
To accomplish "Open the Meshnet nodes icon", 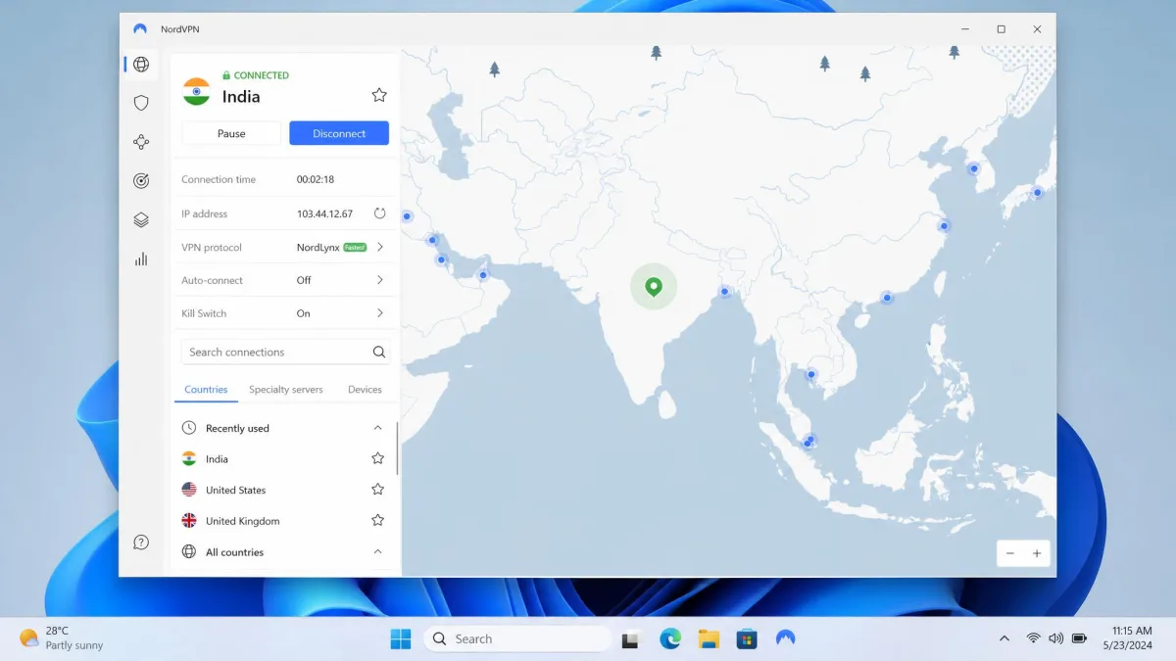I will [x=141, y=142].
